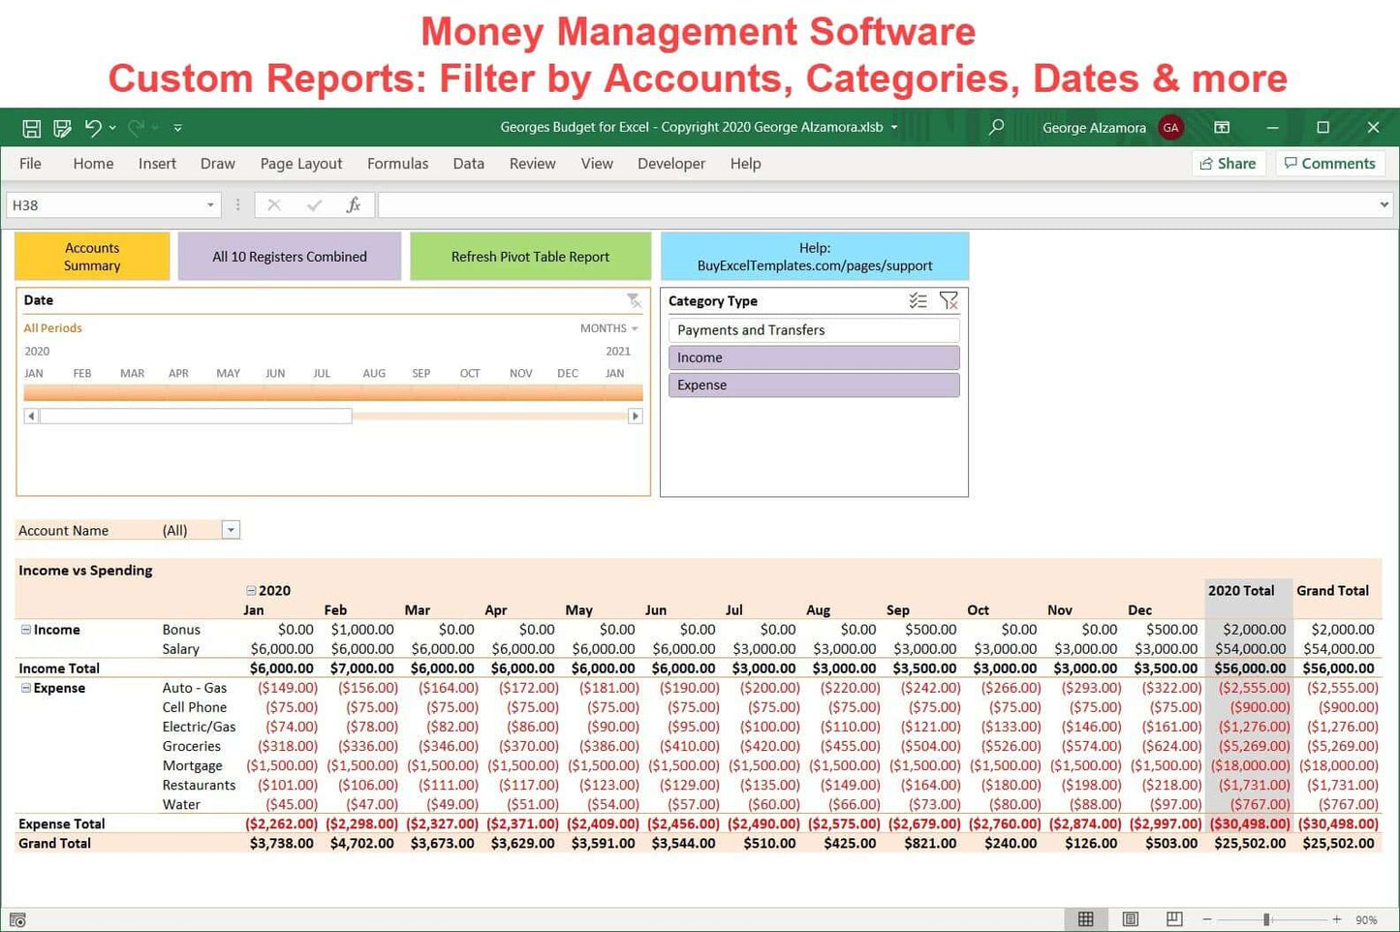
Task: Click the Insert Function fx icon
Action: tap(354, 205)
